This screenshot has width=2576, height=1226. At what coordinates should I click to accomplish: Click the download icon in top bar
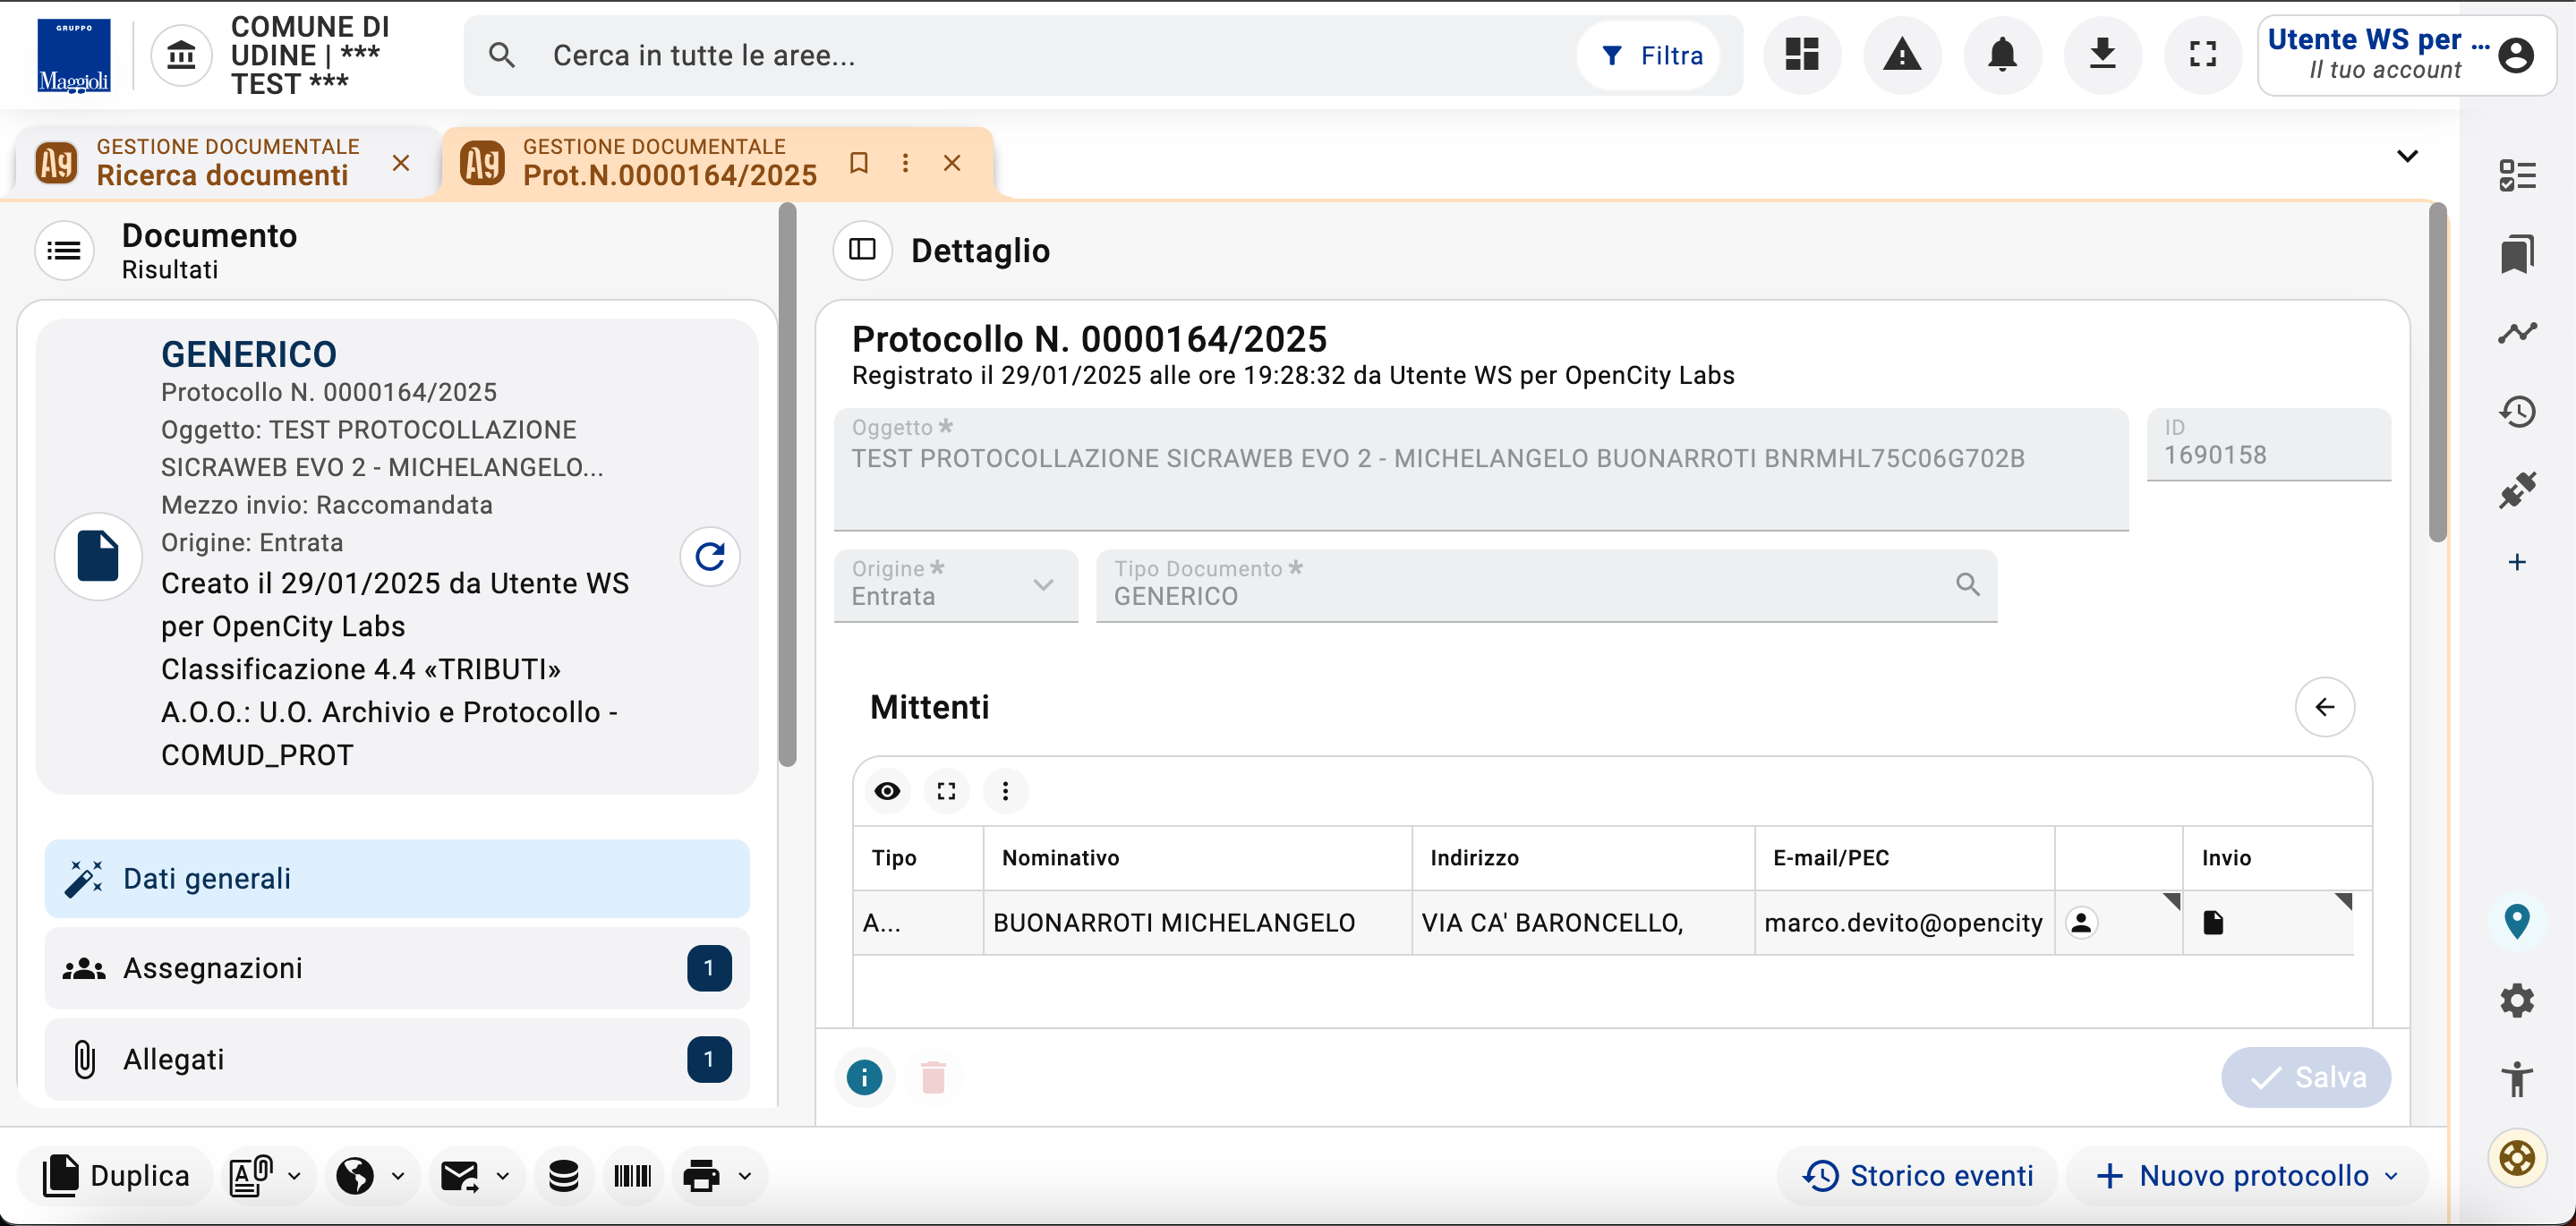pyautogui.click(x=2102, y=55)
